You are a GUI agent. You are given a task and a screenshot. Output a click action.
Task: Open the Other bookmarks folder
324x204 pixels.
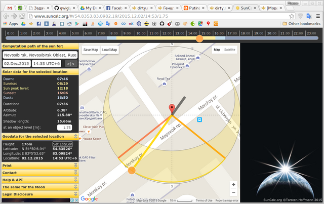(x=301, y=24)
